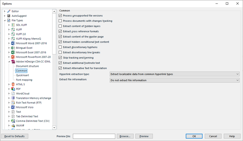Select the Common settings page
Screen dimensions: 243x141
tap(21, 70)
